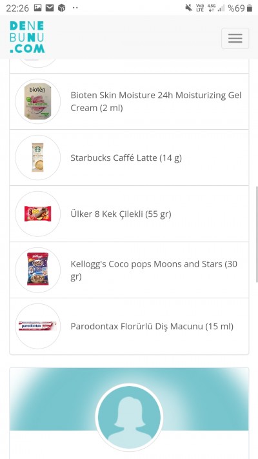This screenshot has height=459, width=258.
Task: Tap the Parodontax toothpaste image
Action: (38, 326)
